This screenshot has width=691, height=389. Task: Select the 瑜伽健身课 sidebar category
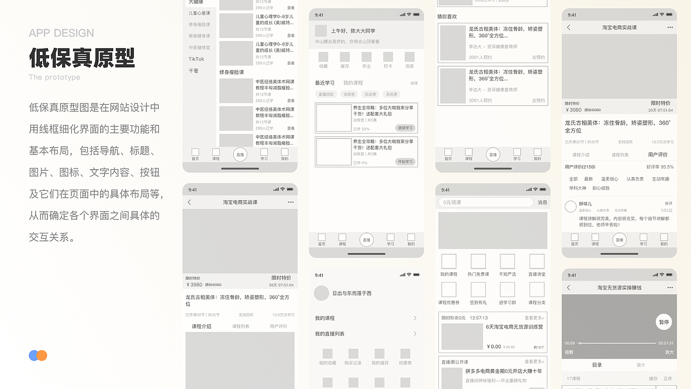point(199,36)
